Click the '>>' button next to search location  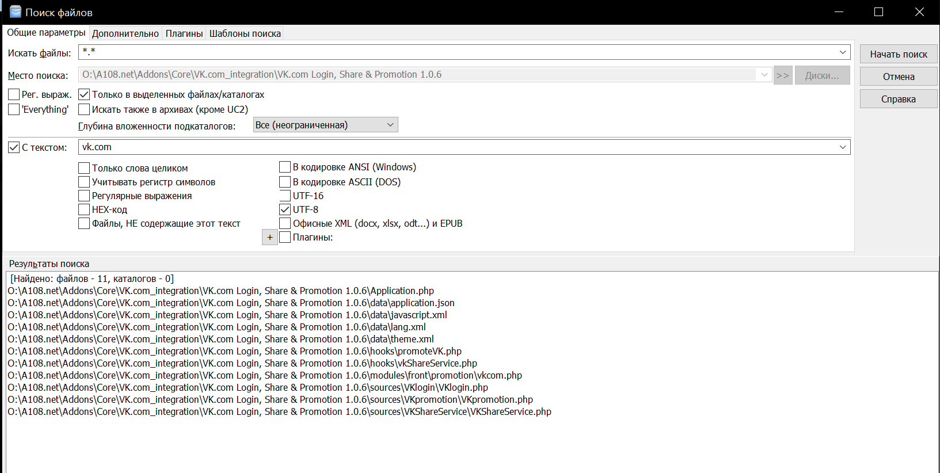click(x=783, y=75)
